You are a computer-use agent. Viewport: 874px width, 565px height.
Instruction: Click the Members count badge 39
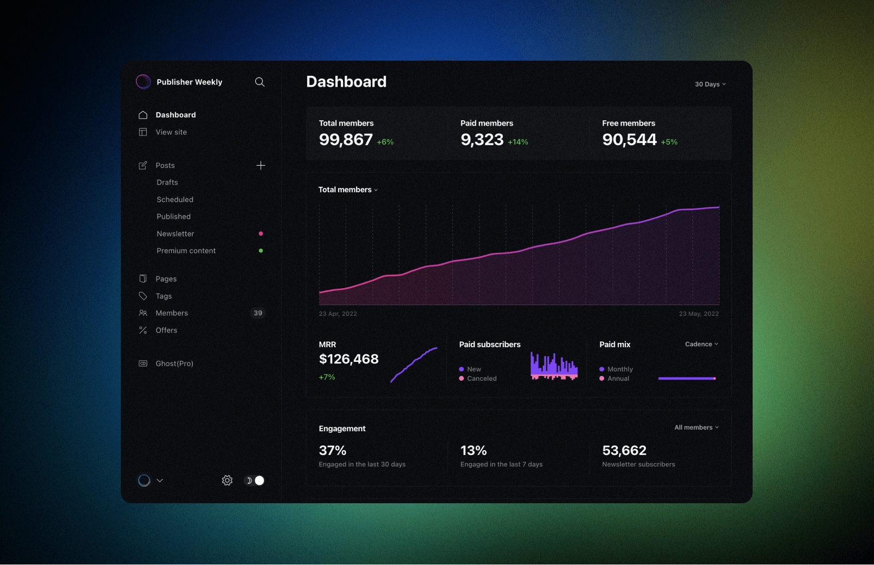[x=258, y=313]
